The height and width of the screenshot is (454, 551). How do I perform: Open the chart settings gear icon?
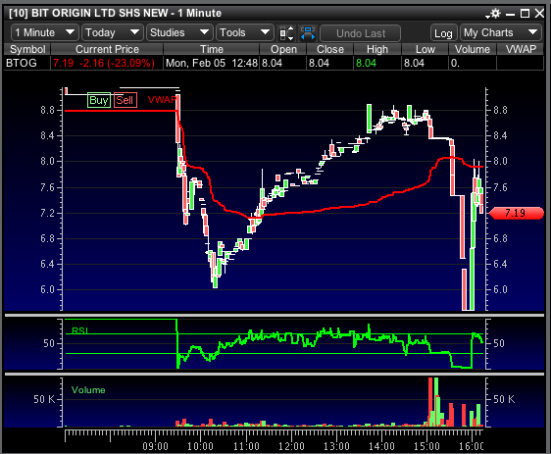(x=495, y=14)
